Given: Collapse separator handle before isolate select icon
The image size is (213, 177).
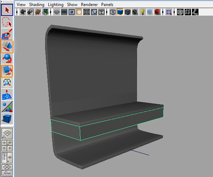Looking at the screenshot, I should pos(163,12).
